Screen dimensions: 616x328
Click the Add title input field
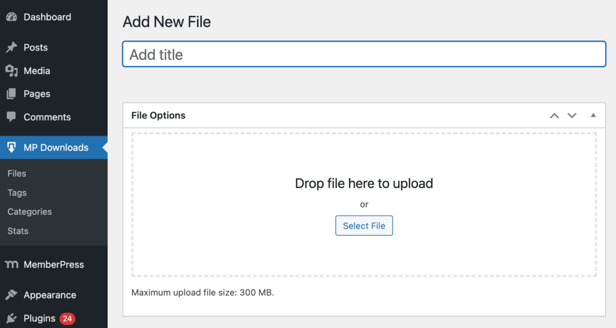364,55
